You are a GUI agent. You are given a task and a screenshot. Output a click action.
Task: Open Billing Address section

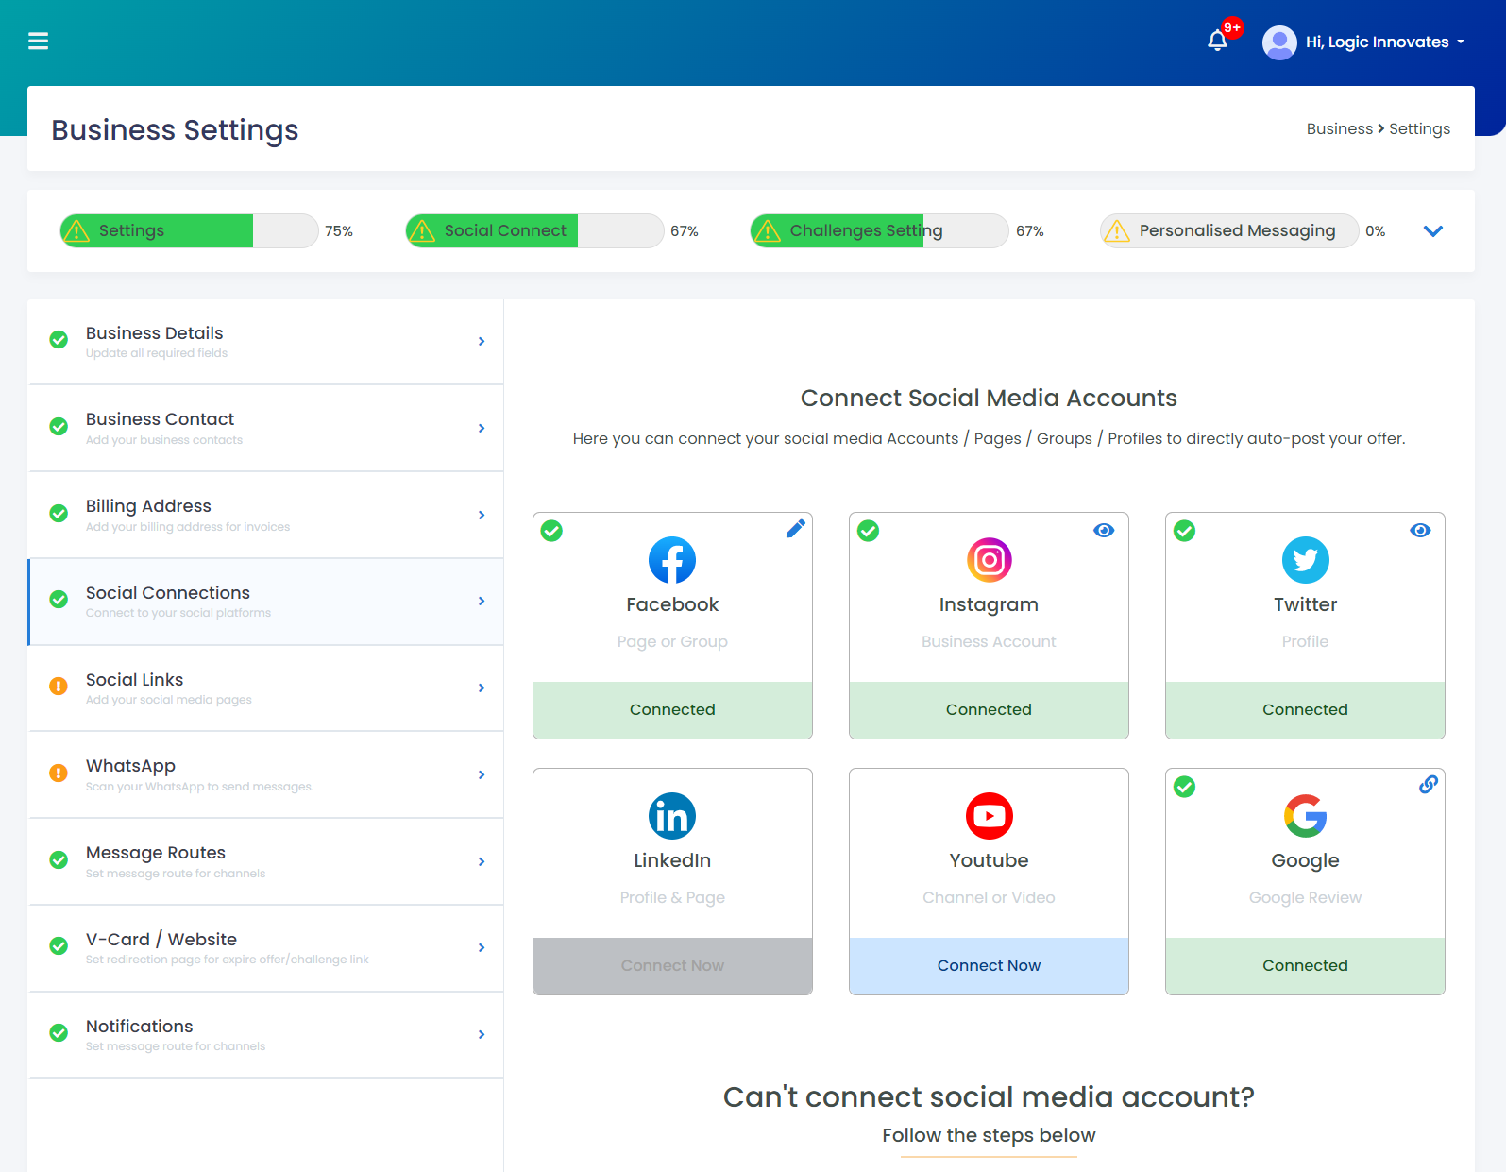[x=265, y=515]
